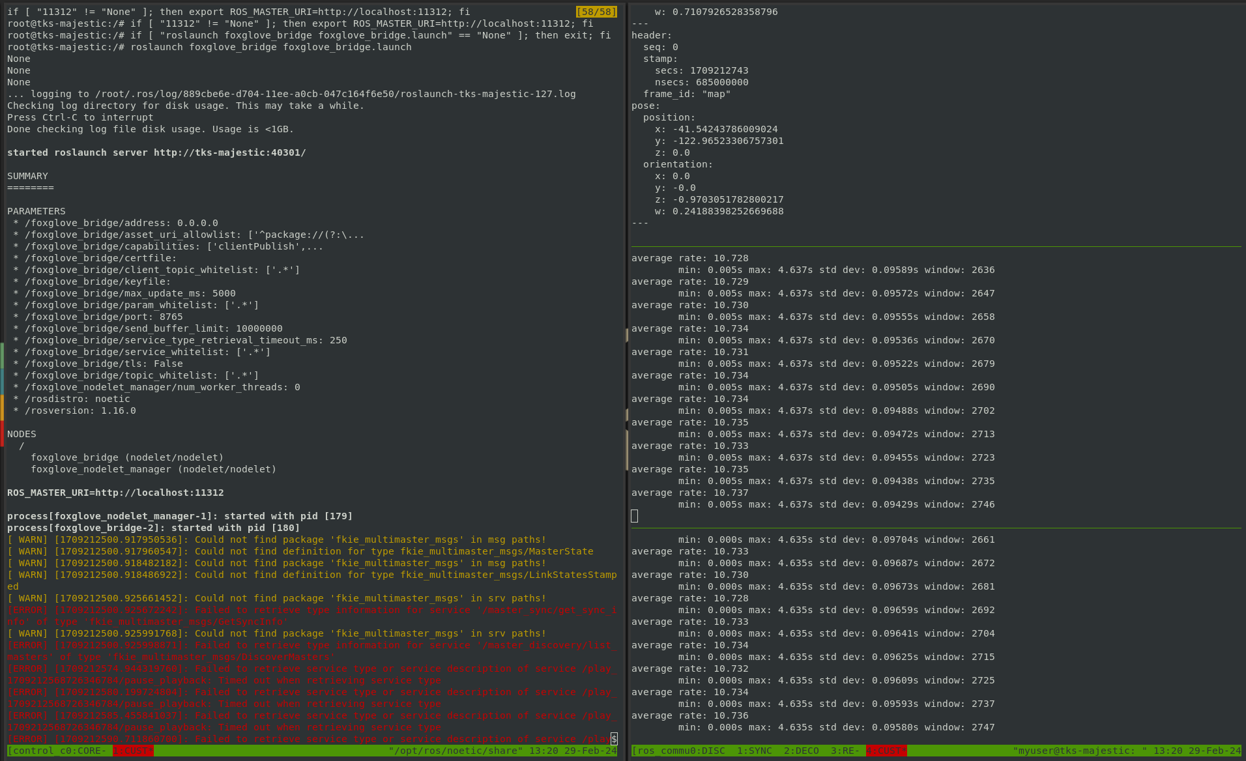The height and width of the screenshot is (761, 1246).
Task: Select the /foxglove_bridge/port: 8765 line
Action: [98, 317]
